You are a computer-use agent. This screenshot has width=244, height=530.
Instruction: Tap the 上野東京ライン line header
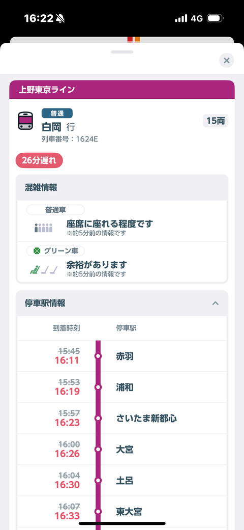[122, 90]
